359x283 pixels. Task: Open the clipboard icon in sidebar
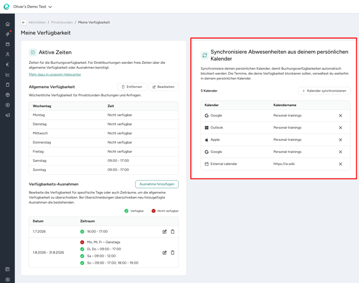[x=8, y=85]
